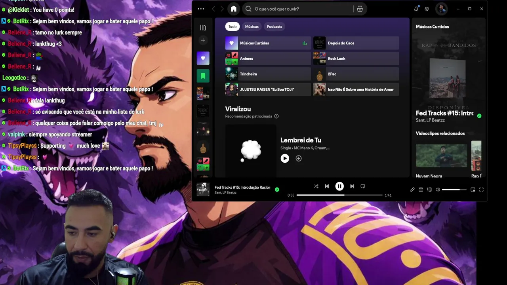507x285 pixels.
Task: Open the notifications bell
Action: [416, 9]
